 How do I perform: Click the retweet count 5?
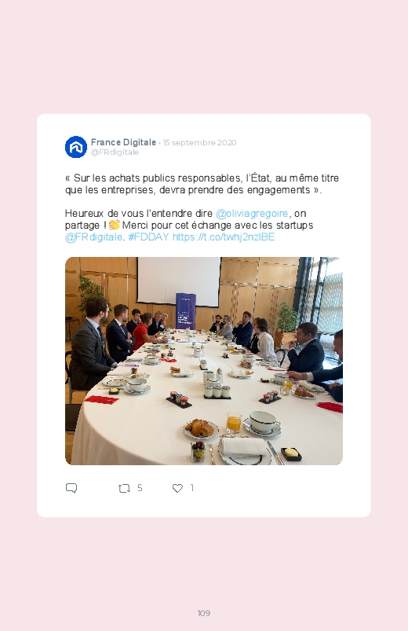coord(140,488)
